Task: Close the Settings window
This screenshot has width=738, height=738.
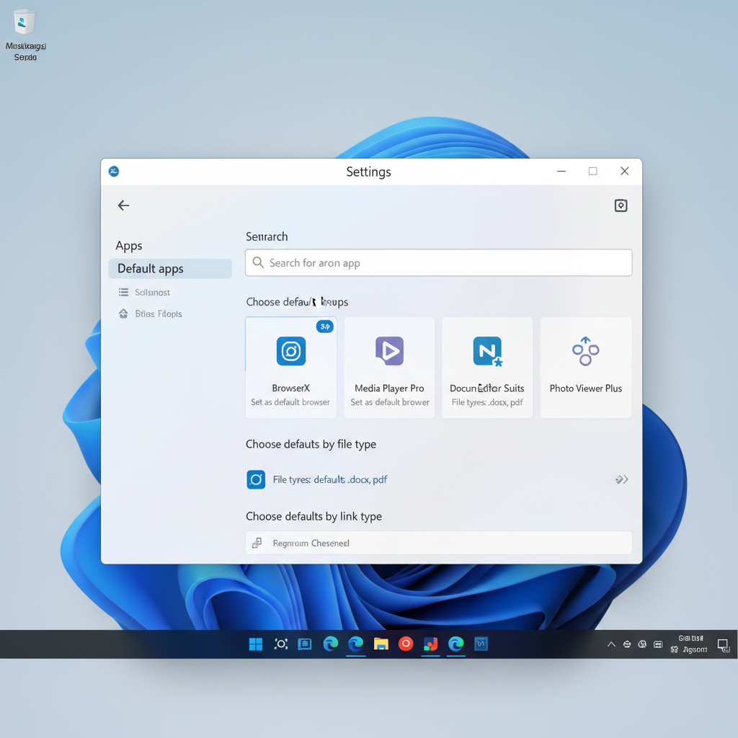Action: [x=625, y=172]
